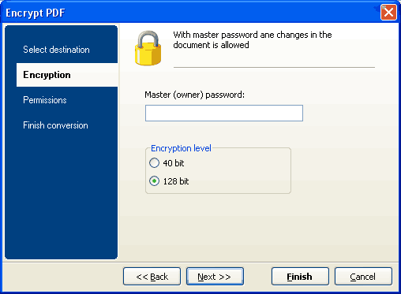Proceed using the Next >> button
This screenshot has height=294, width=401.
tap(215, 277)
